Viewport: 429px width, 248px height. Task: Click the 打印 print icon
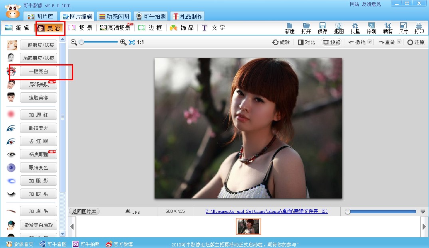point(419,28)
